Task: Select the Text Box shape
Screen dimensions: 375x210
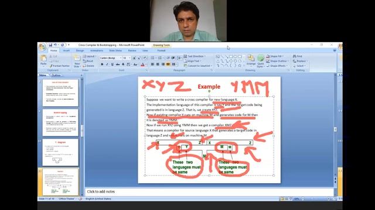Action: tap(217, 57)
